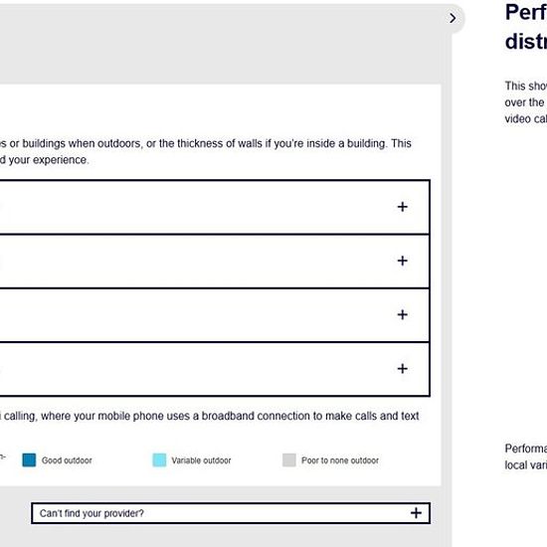Expand the third provider row using its plus icon
This screenshot has height=547, width=547.
click(x=402, y=314)
